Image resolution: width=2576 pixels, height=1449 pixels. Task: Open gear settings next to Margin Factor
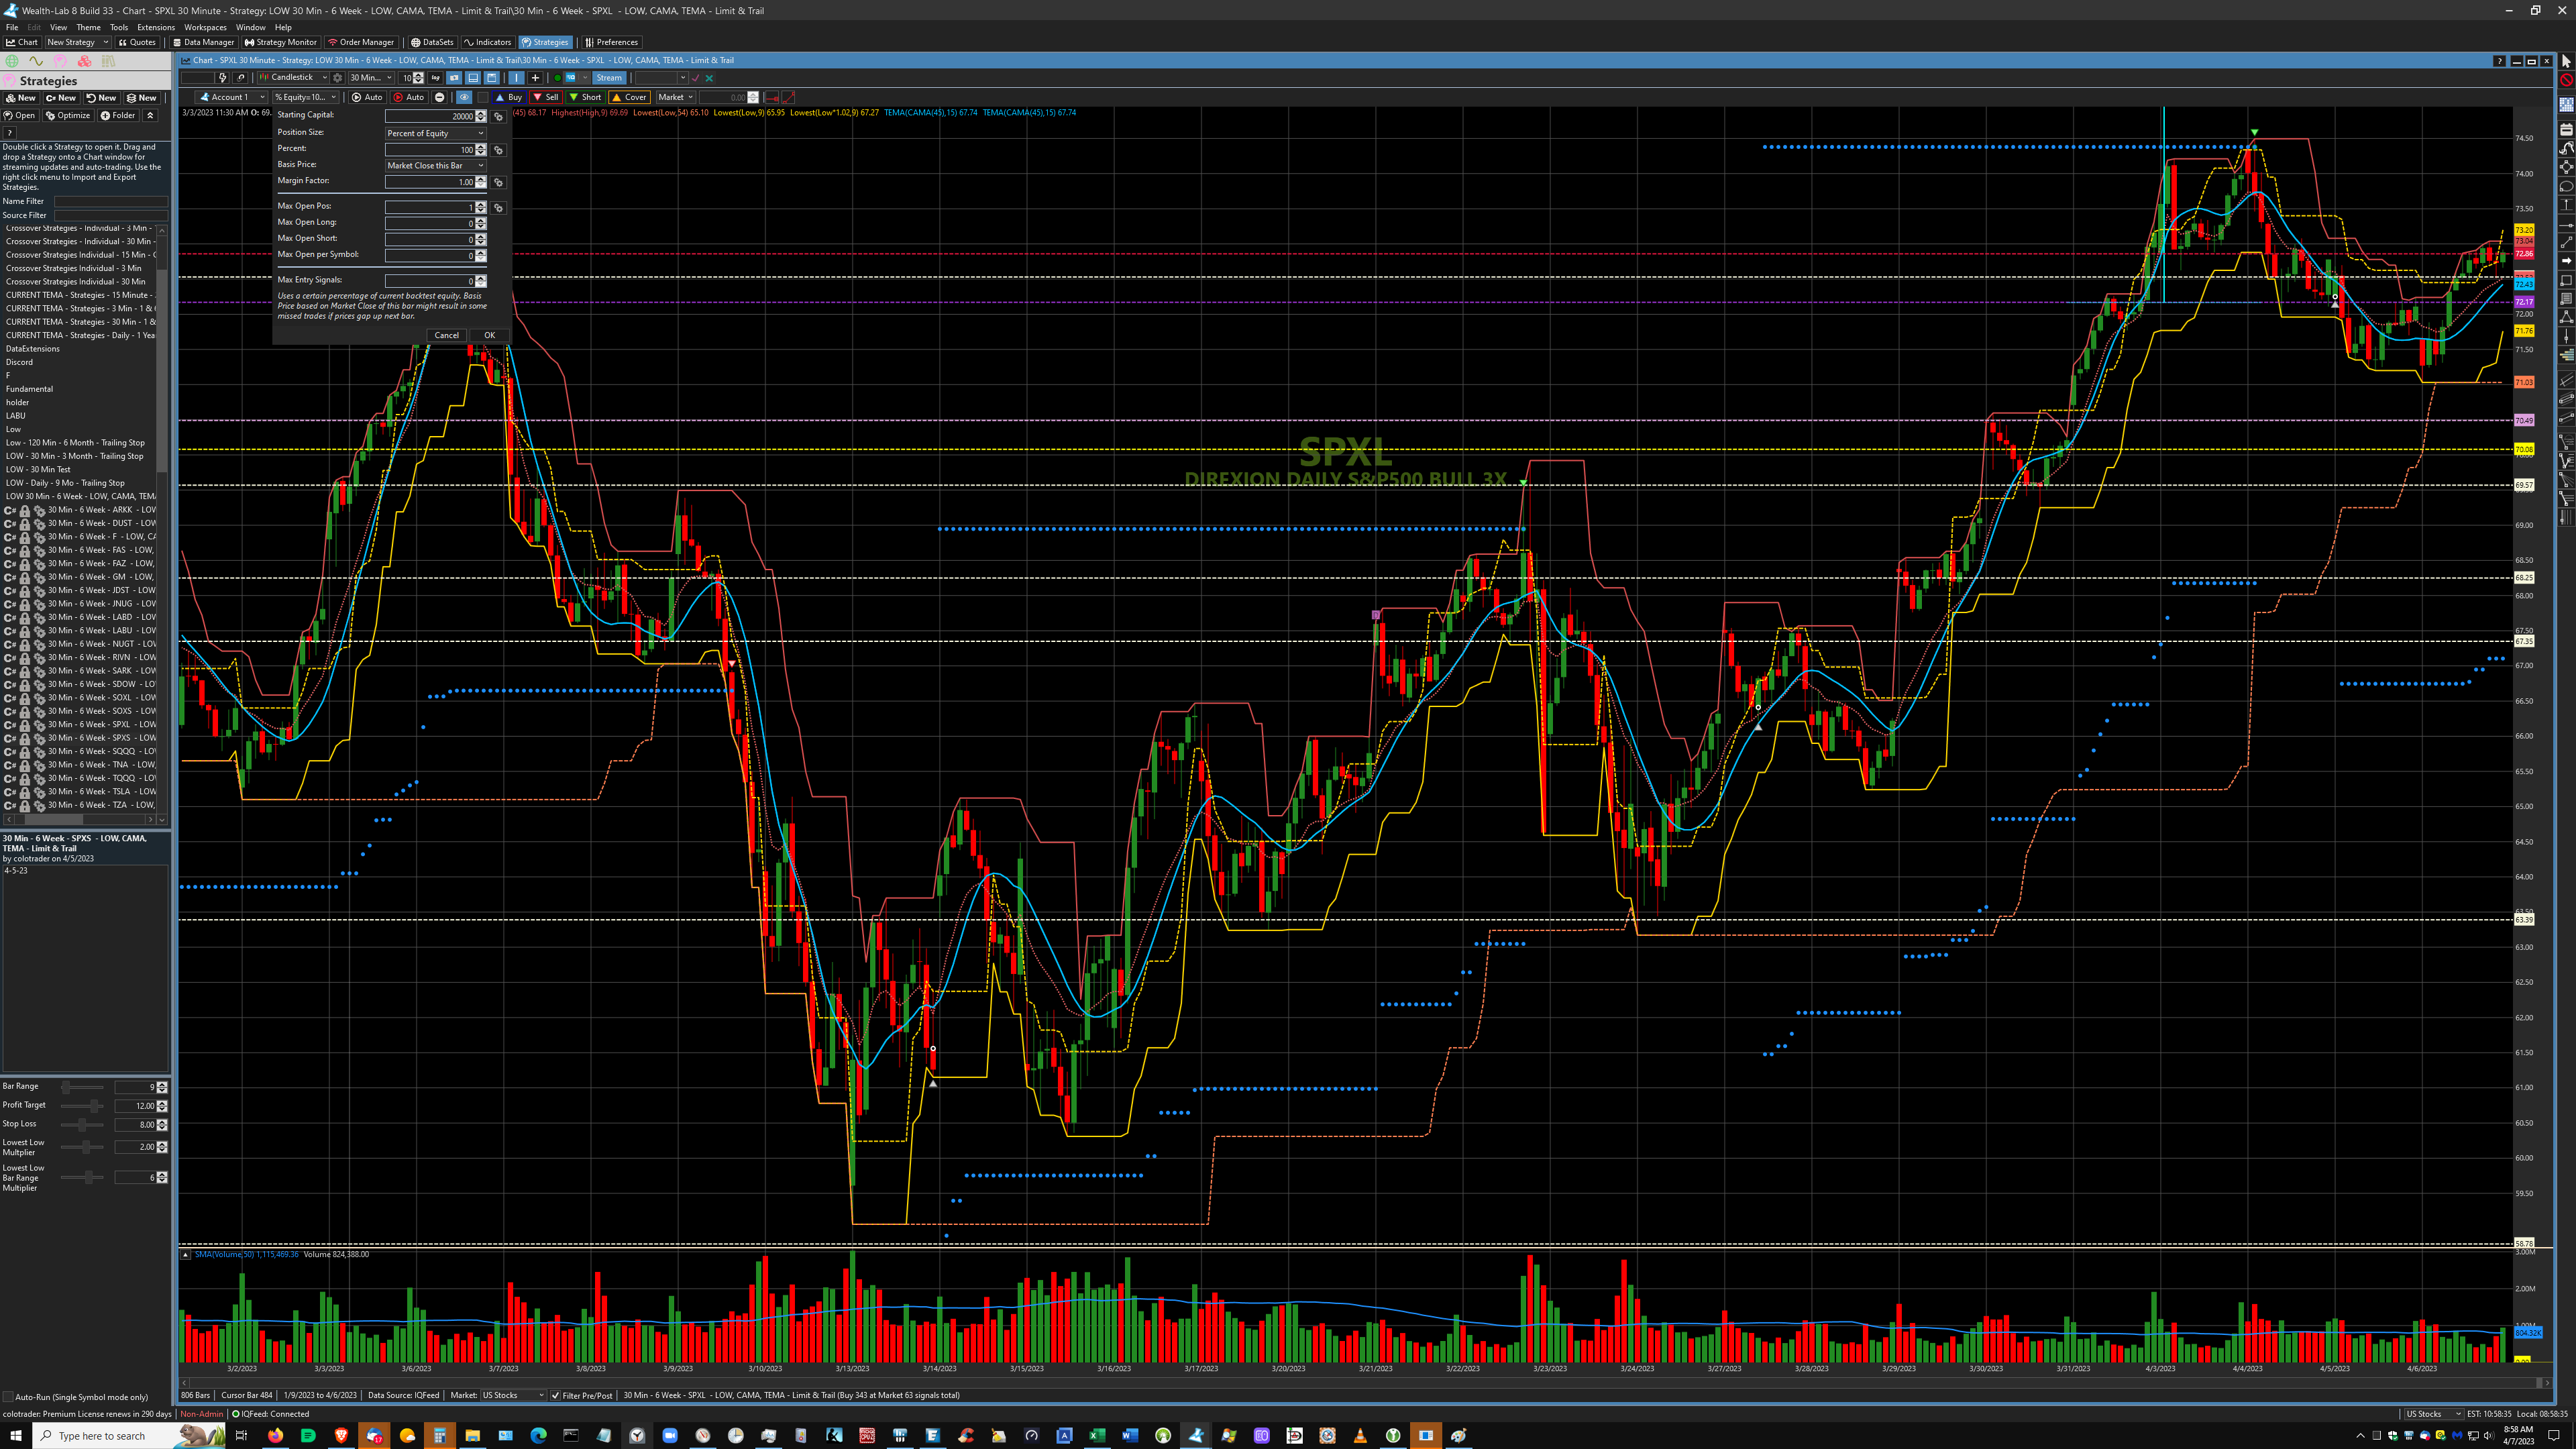pos(498,182)
